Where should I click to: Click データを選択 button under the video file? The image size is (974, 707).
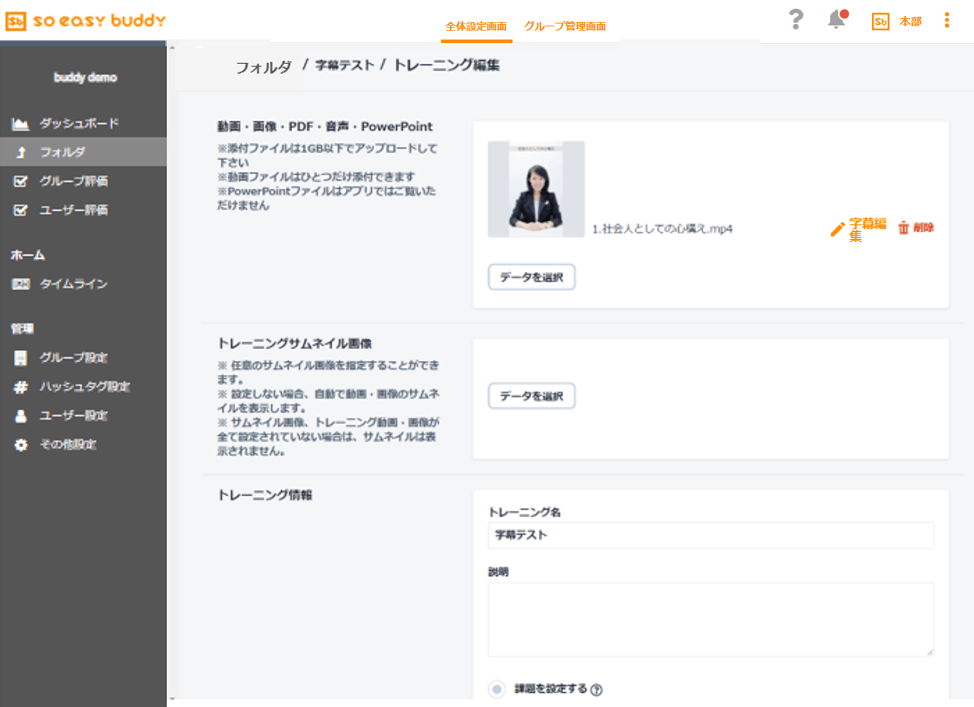(x=531, y=277)
